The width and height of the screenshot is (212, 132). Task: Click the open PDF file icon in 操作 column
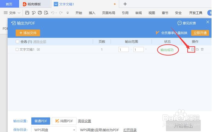(x=192, y=49)
